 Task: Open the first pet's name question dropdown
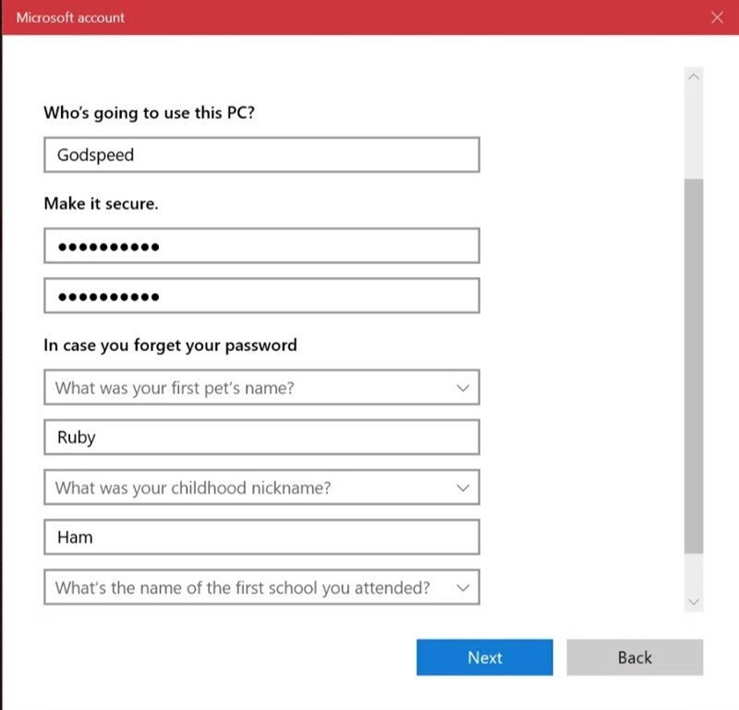(x=261, y=388)
